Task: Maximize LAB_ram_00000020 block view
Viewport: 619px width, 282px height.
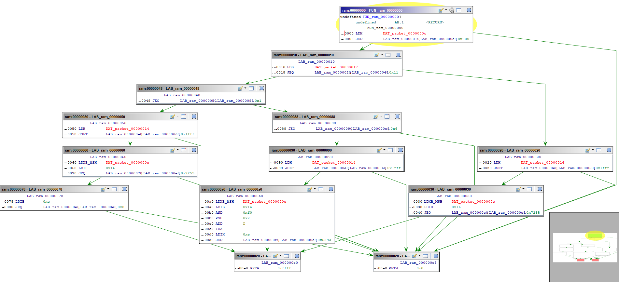Action: coord(599,150)
